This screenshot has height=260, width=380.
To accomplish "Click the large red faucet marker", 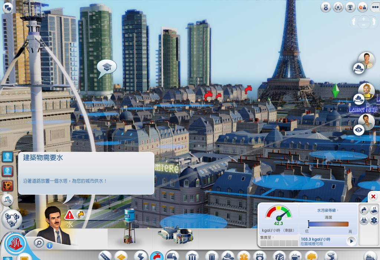I will [208, 95].
